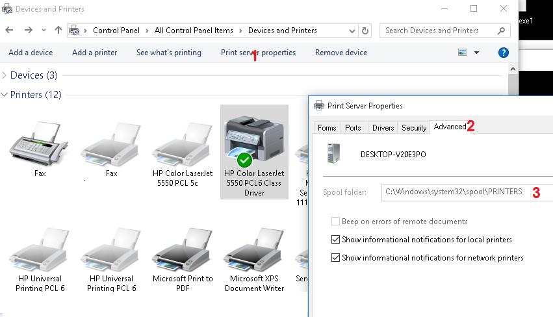Collapse the Printers (12) group
The image size is (553, 317).
5,95
